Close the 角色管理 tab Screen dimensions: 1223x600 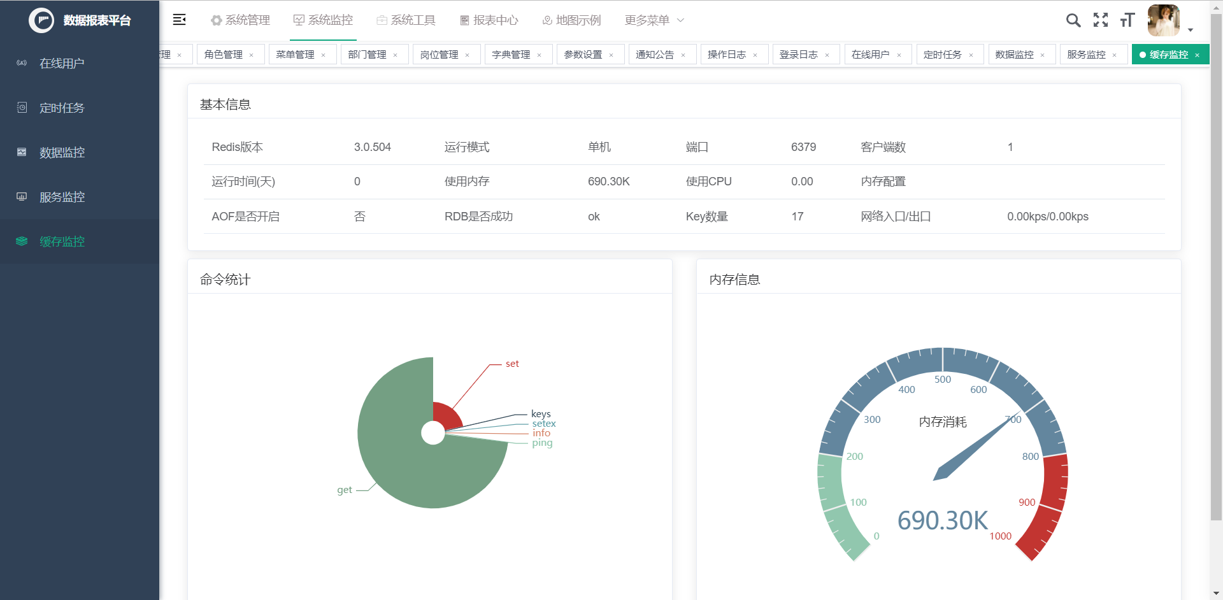click(x=252, y=54)
